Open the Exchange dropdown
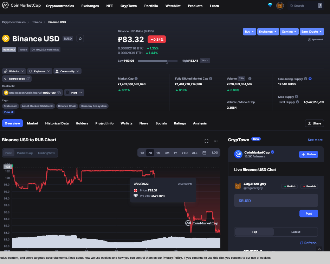The height and width of the screenshot is (264, 330). (x=268, y=32)
